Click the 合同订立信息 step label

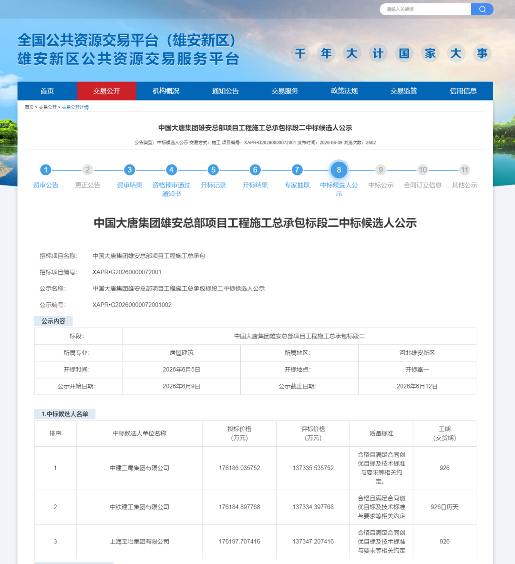pos(423,185)
